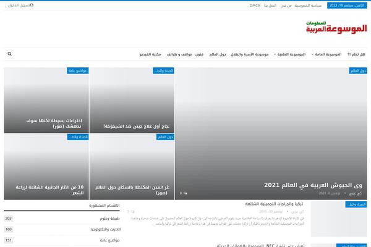Click count badge 151 in sidebar
371x247 pixels.
point(9,240)
